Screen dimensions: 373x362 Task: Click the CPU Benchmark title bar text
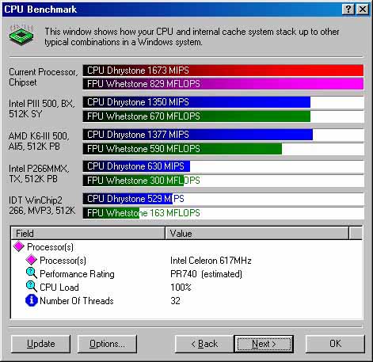pos(40,10)
